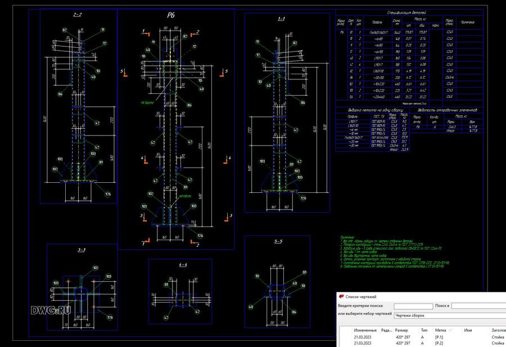Sort list by 'Размер' column header

[401, 331]
